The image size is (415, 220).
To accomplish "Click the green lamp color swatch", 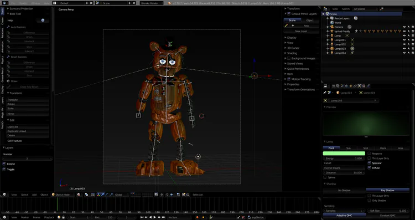I will tap(344, 154).
